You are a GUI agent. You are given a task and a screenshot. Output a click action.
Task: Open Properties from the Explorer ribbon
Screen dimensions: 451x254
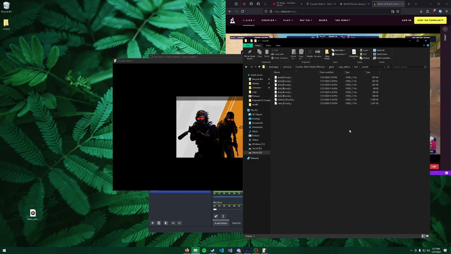click(x=354, y=54)
